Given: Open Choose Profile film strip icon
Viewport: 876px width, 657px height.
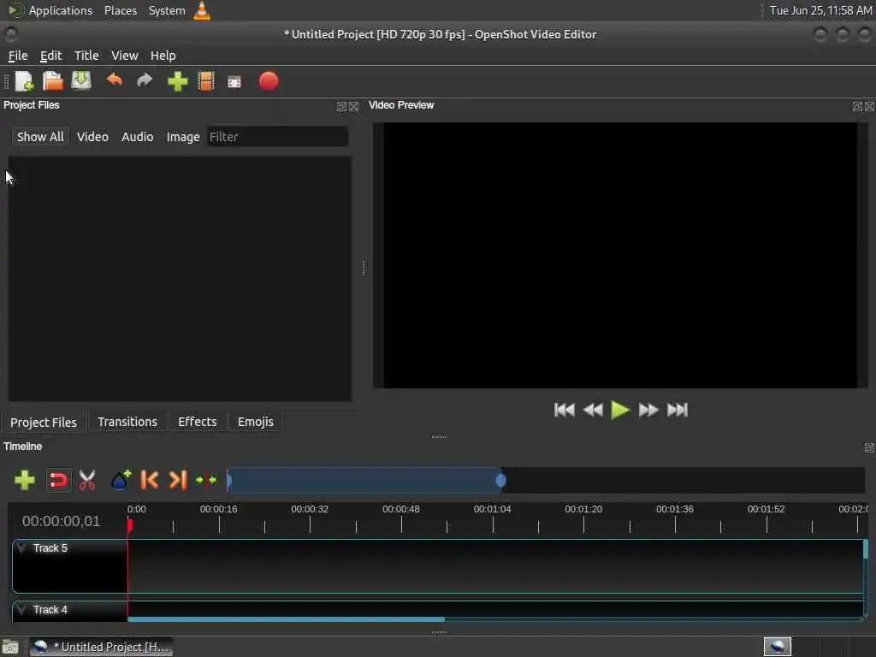Looking at the screenshot, I should click(206, 81).
